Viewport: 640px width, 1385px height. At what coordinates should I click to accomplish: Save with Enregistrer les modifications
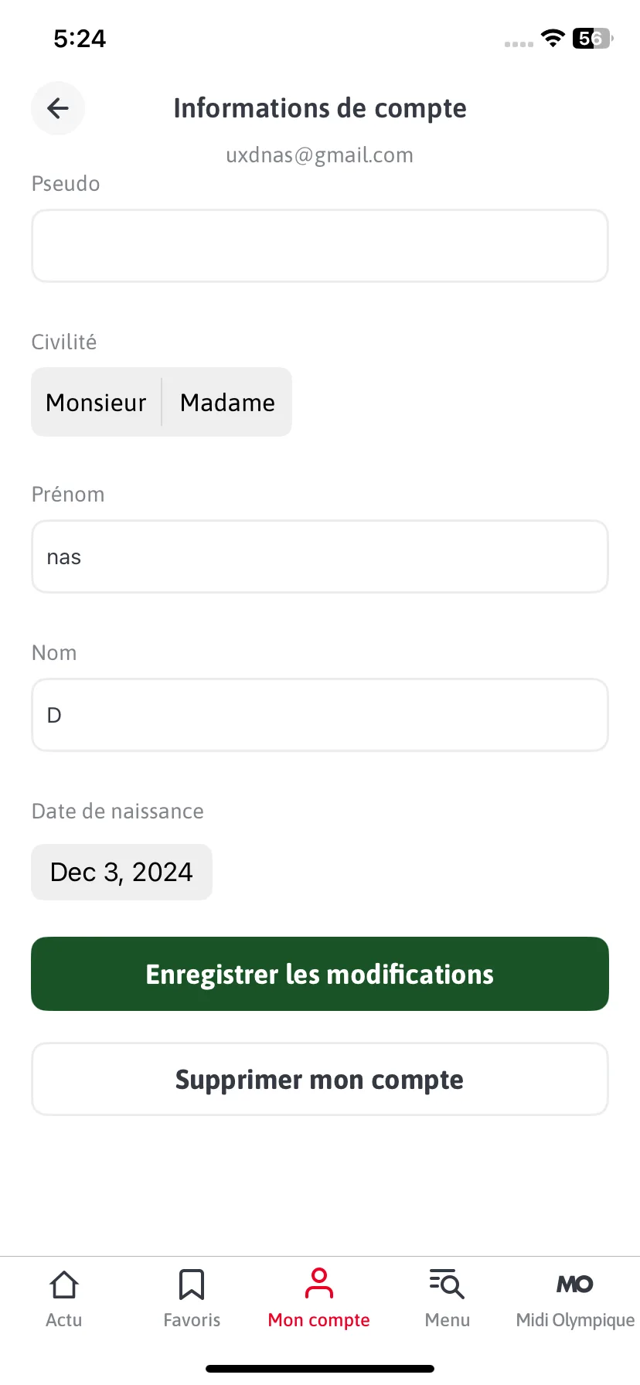tap(320, 974)
